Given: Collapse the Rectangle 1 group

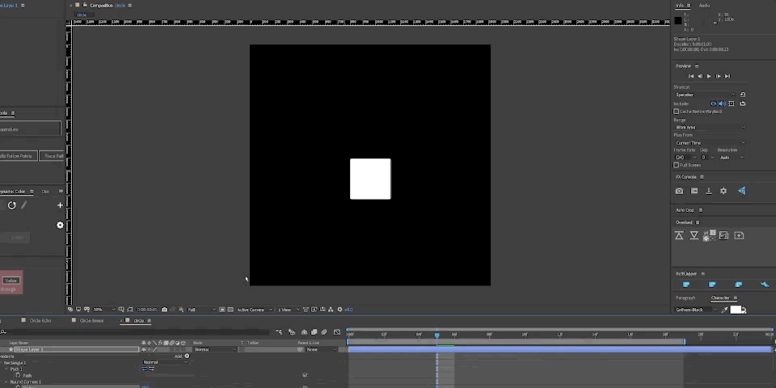Looking at the screenshot, I should (x=2, y=363).
